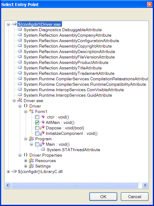The image size is (154, 206).
Task: Select the Driver.Properties label
Action: coord(46,155)
